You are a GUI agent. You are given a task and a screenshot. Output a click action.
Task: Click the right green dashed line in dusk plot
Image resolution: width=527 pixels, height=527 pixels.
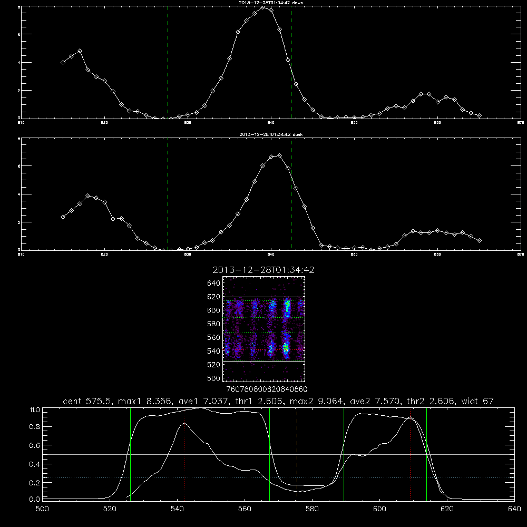291,194
